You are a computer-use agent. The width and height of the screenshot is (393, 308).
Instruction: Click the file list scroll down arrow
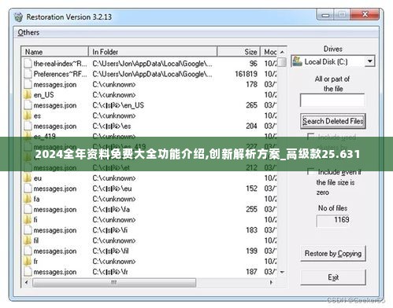[282, 272]
